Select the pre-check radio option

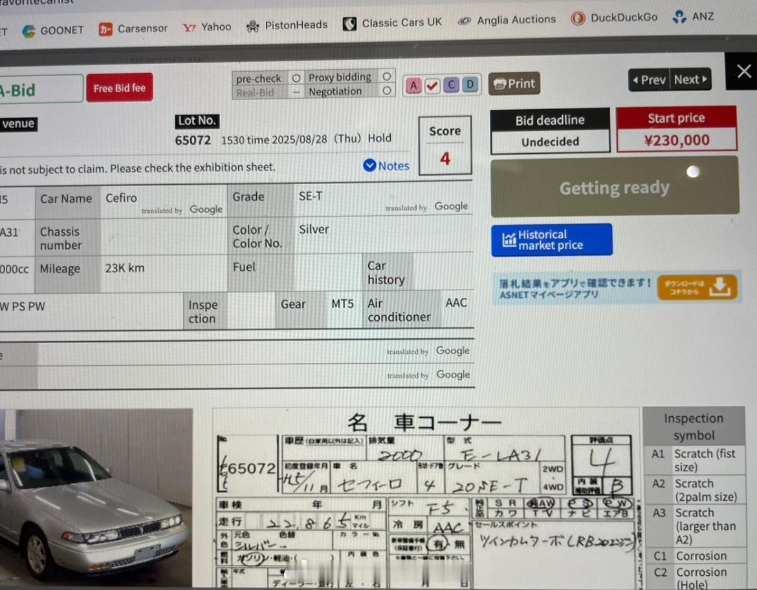pyautogui.click(x=296, y=78)
